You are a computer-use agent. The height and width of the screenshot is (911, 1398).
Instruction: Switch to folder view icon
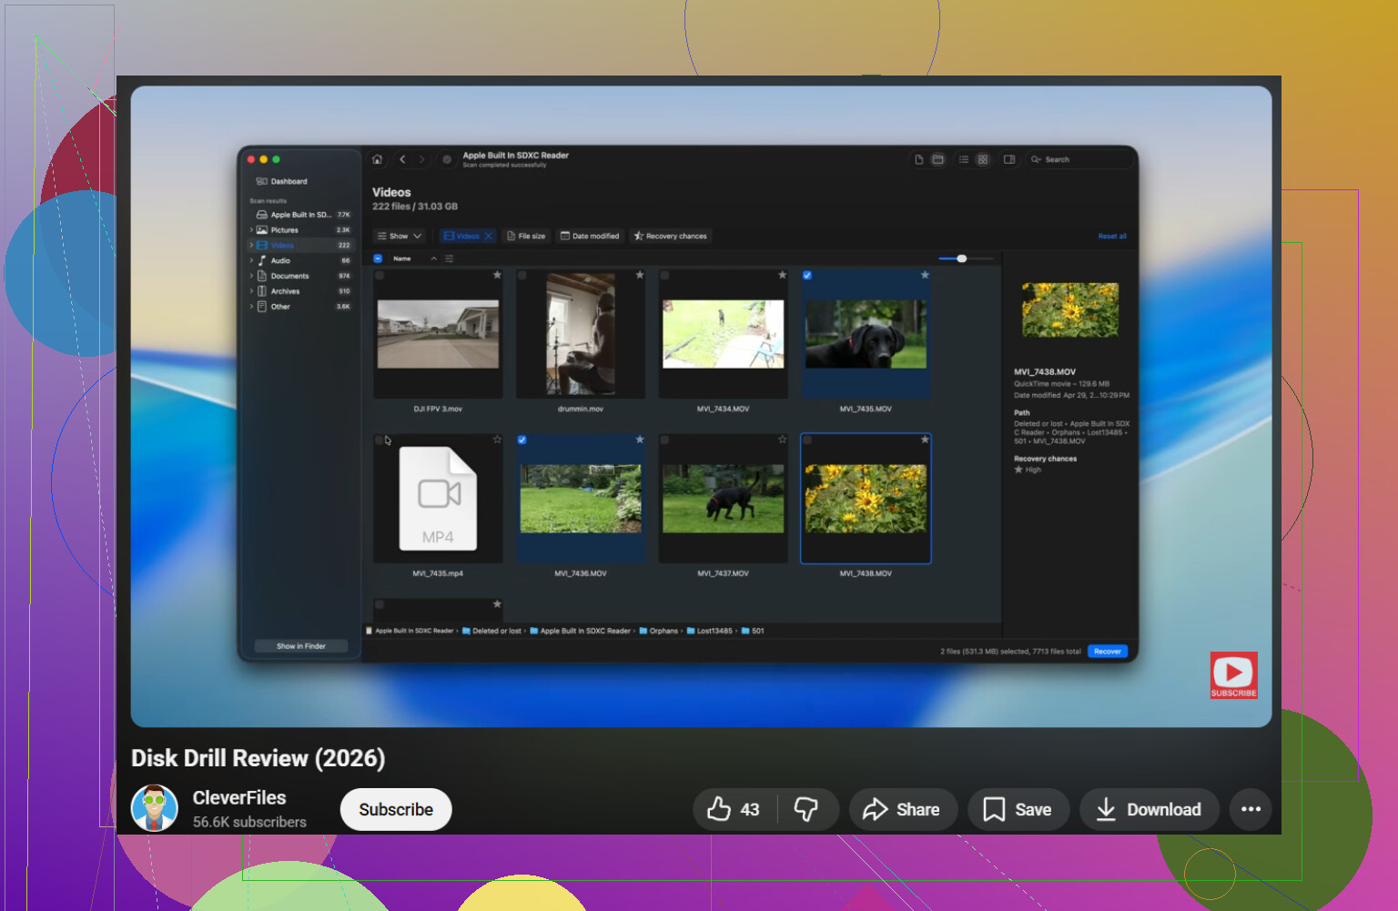point(937,159)
